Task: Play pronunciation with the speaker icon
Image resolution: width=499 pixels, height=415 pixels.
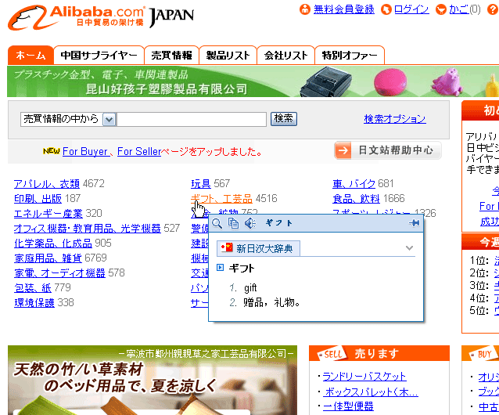Action: tap(249, 224)
